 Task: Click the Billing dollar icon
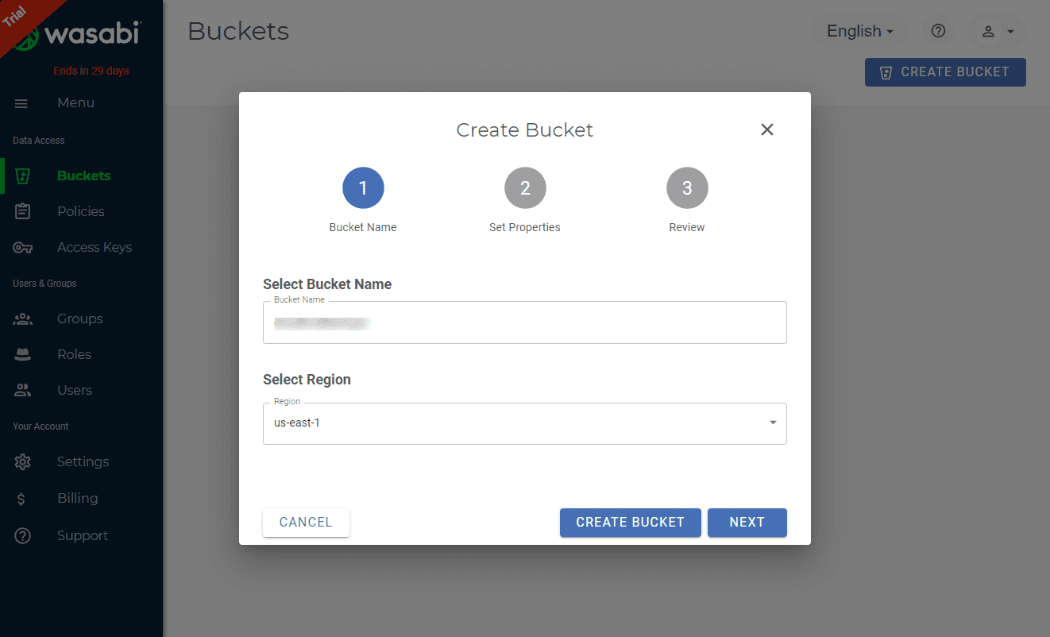point(21,499)
